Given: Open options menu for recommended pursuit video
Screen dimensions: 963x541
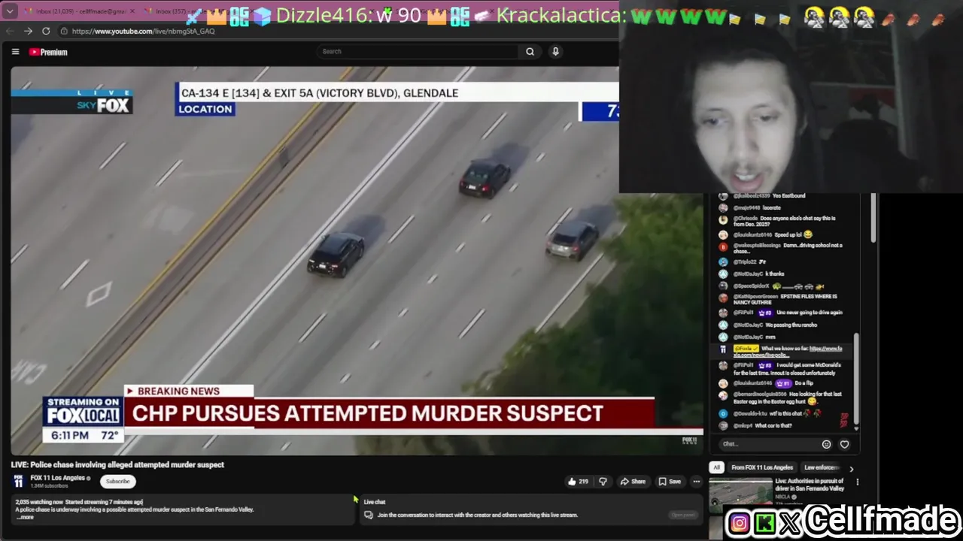Looking at the screenshot, I should pyautogui.click(x=857, y=482).
